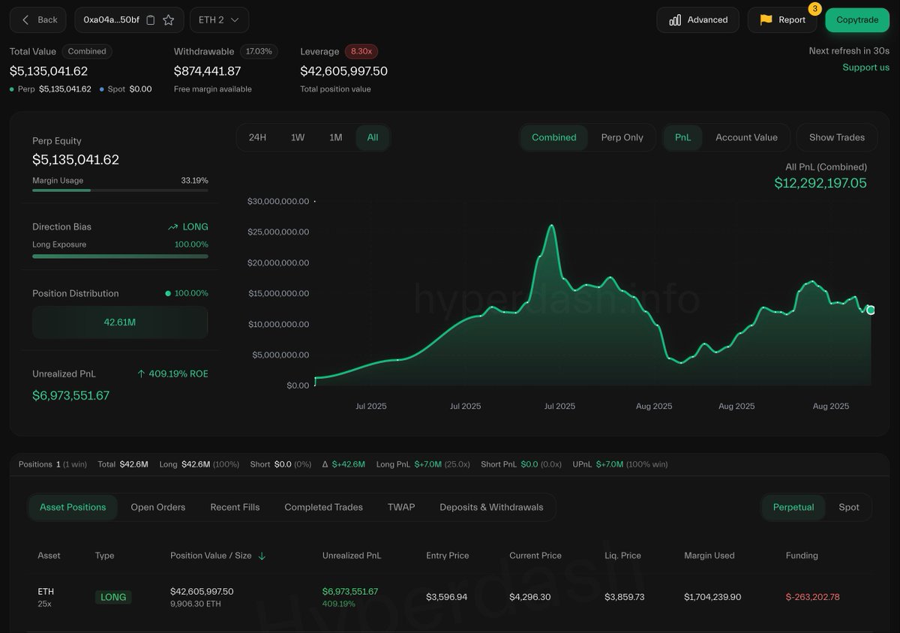Click the Entry Price column header
This screenshot has height=633, width=900.
click(448, 556)
